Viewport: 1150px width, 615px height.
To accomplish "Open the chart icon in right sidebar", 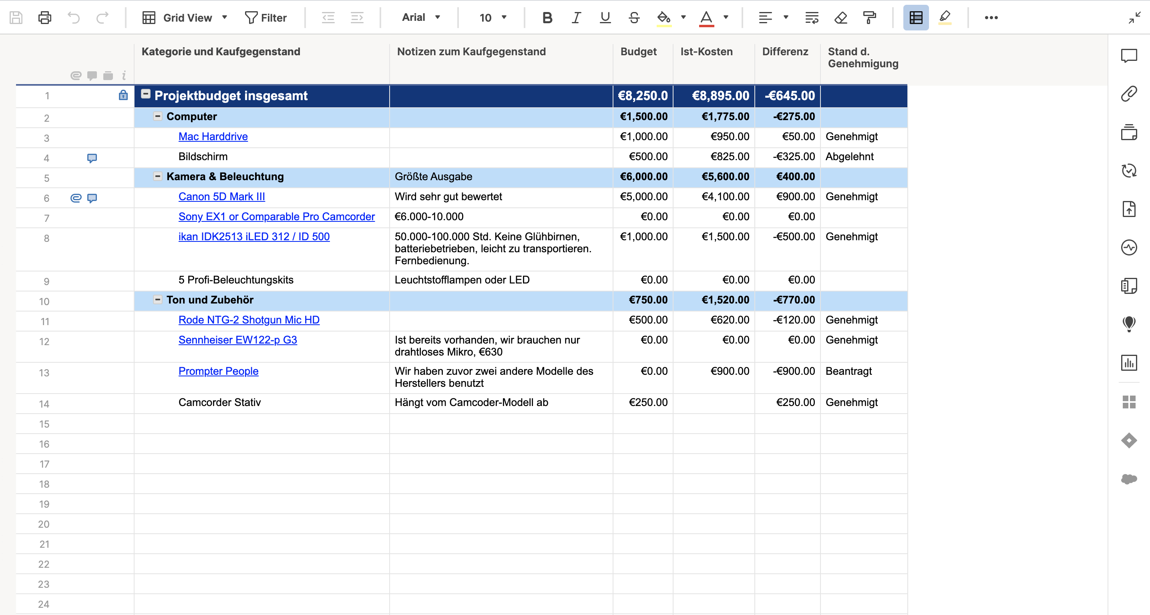I will 1129,362.
